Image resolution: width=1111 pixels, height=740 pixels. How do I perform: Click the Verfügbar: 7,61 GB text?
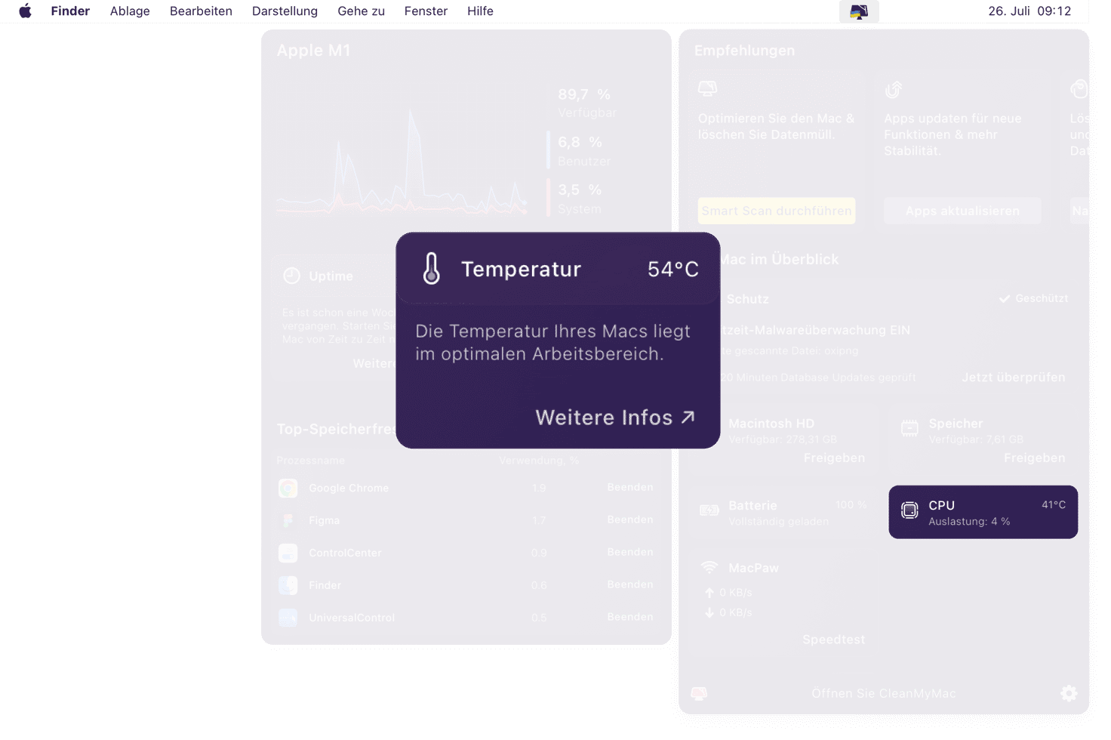click(x=976, y=439)
